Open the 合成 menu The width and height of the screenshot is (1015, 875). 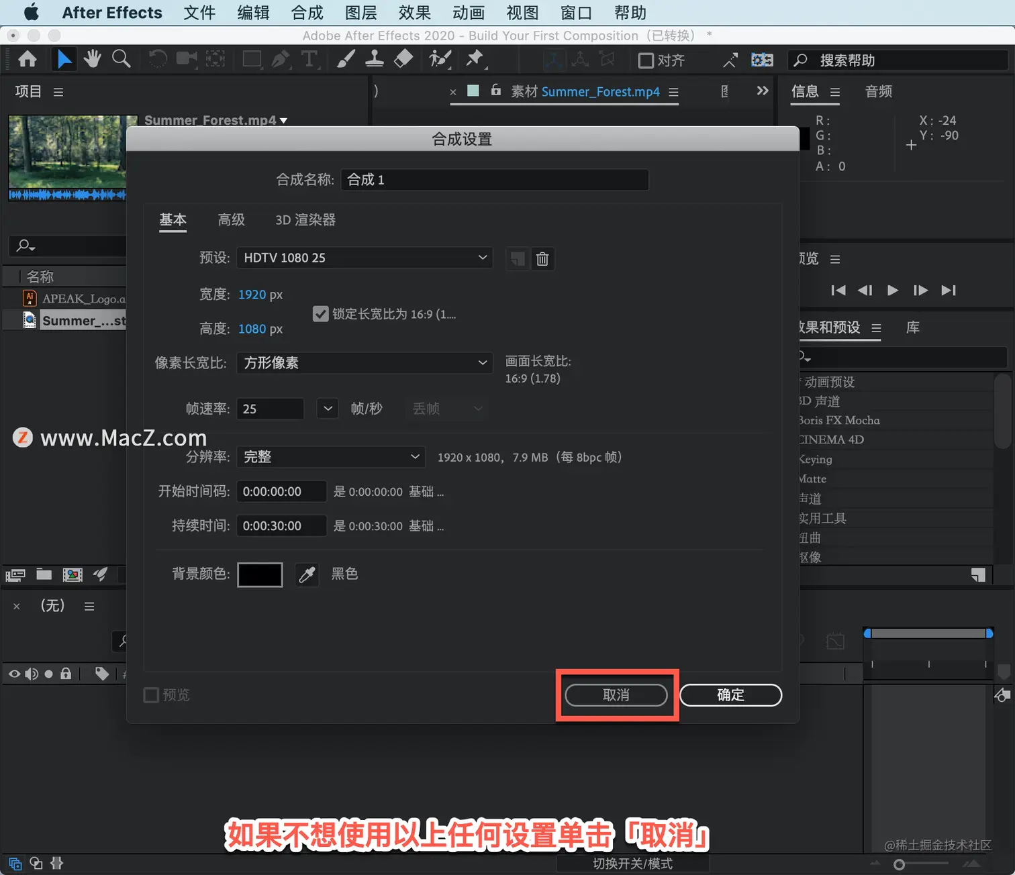click(307, 13)
